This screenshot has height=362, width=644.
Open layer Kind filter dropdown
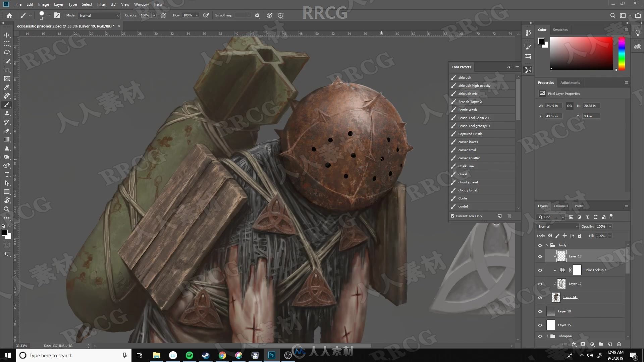[x=552, y=217]
